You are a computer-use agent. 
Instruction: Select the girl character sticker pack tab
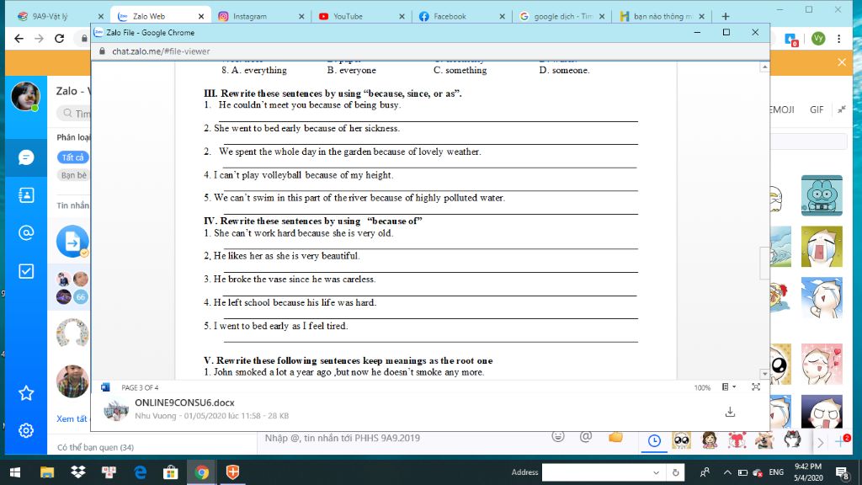[x=710, y=440]
